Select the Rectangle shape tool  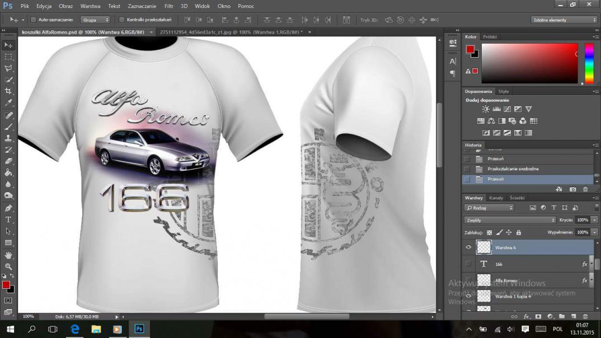[x=8, y=242]
